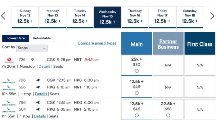216x120 pixels.
Task: Click aircraft icon beside flight 526
Action: (x=38, y=87)
